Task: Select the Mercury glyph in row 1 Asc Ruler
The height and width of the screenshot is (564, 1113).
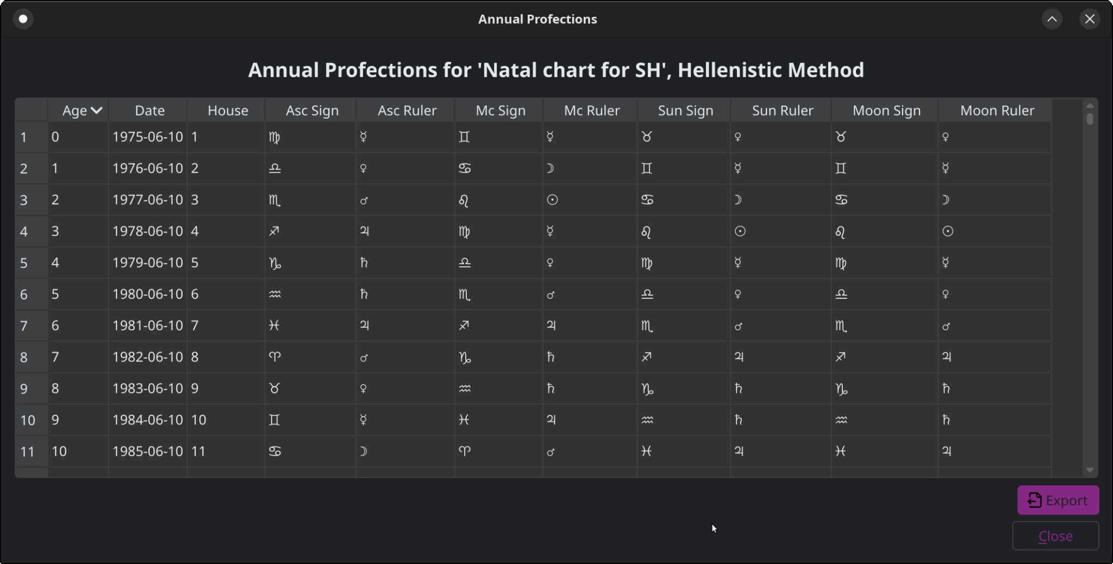Action: point(363,137)
